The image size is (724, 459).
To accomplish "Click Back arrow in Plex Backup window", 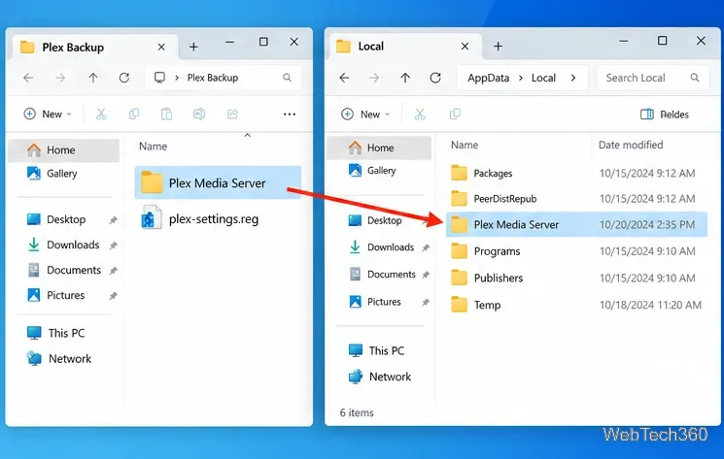I will pos(28,78).
